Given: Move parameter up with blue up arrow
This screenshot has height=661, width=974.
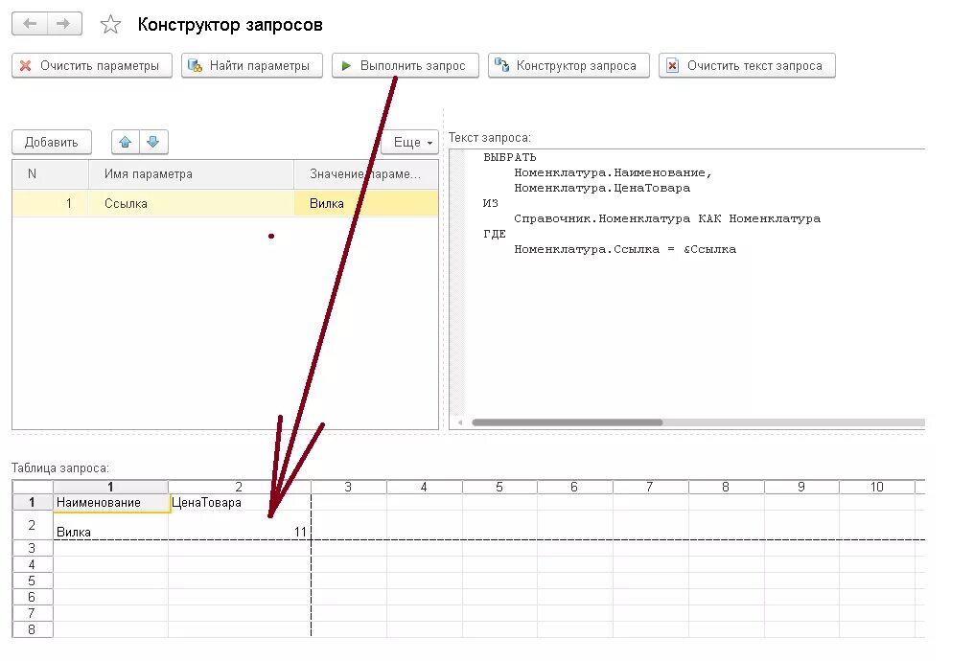Looking at the screenshot, I should coord(126,142).
